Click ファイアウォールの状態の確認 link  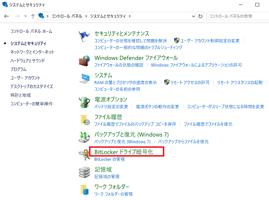[119, 65]
